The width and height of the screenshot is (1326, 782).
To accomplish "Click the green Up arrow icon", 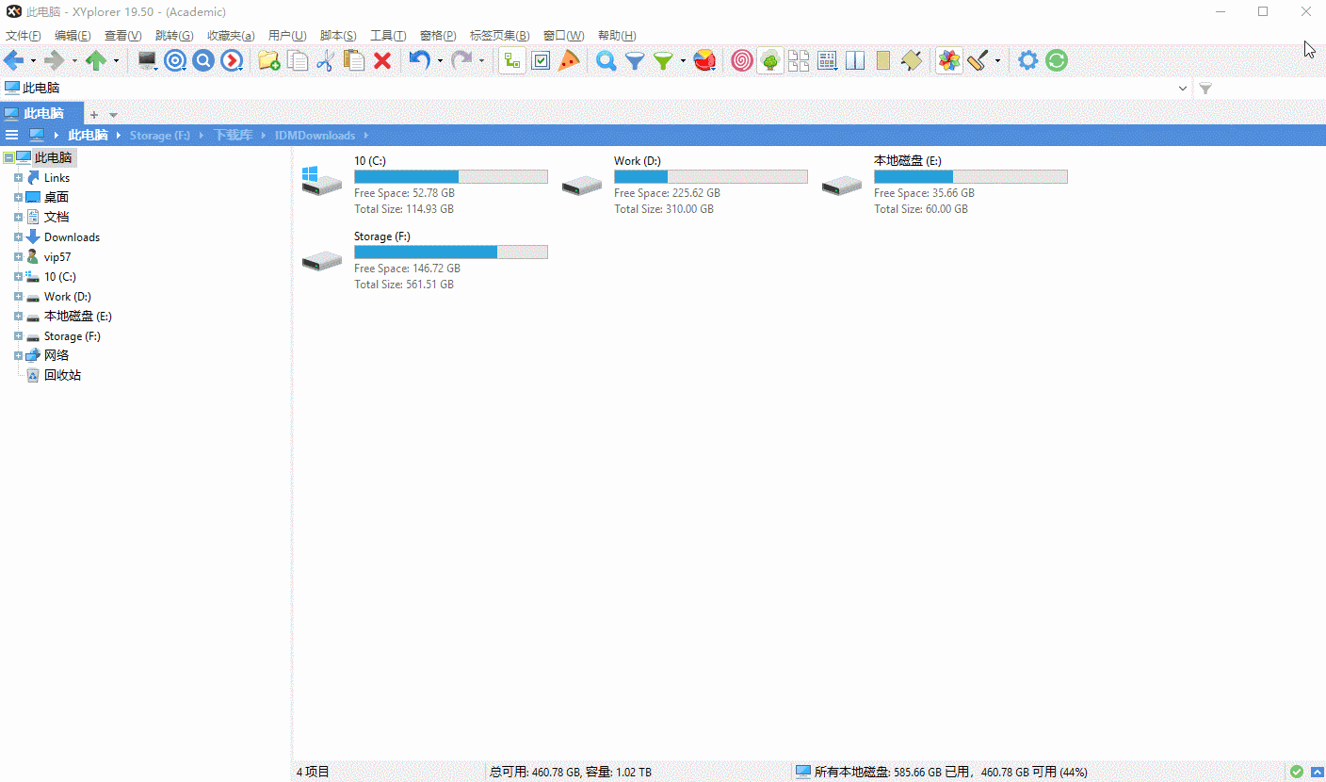I will tap(96, 61).
